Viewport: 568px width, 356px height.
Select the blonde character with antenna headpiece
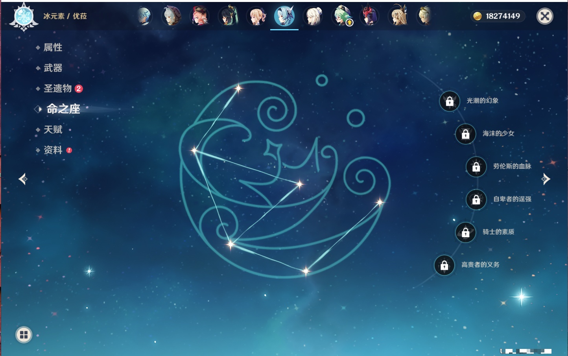(x=398, y=16)
